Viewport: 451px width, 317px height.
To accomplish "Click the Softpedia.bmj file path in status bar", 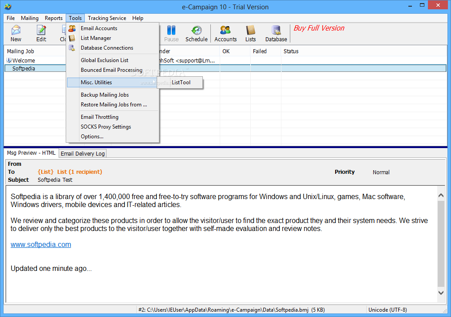I will pyautogui.click(x=232, y=310).
